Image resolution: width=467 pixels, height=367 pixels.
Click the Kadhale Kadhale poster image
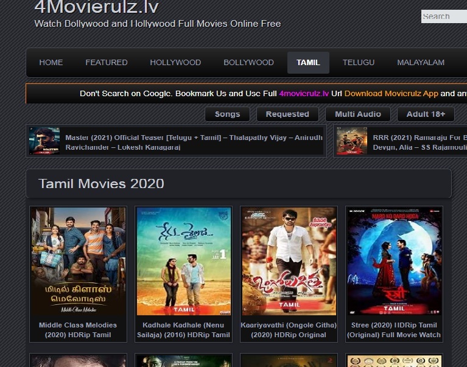(184, 261)
